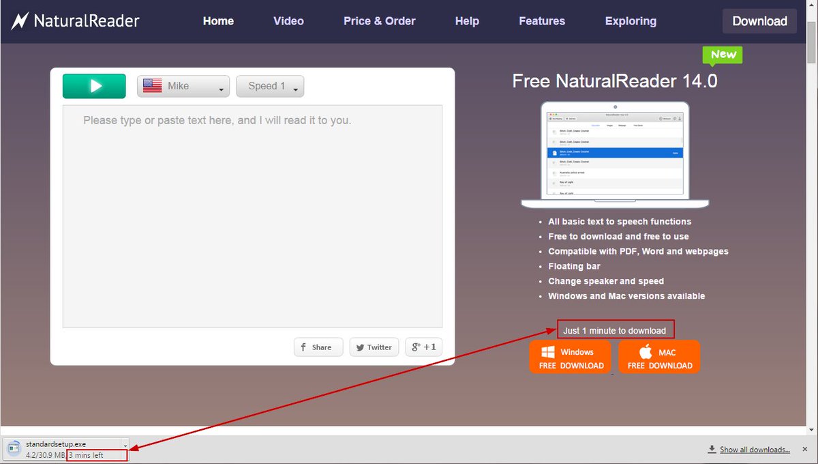Viewport: 818px width, 464px height.
Task: Click the NaturalReader logo
Action: tap(75, 21)
